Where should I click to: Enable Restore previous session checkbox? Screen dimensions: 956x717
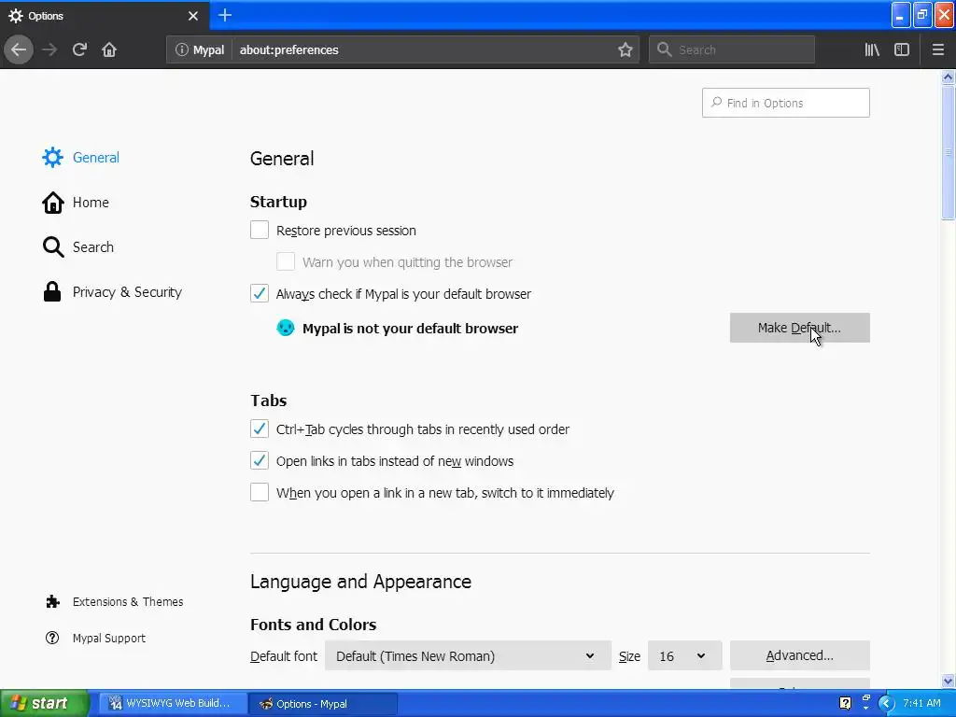pyautogui.click(x=260, y=230)
